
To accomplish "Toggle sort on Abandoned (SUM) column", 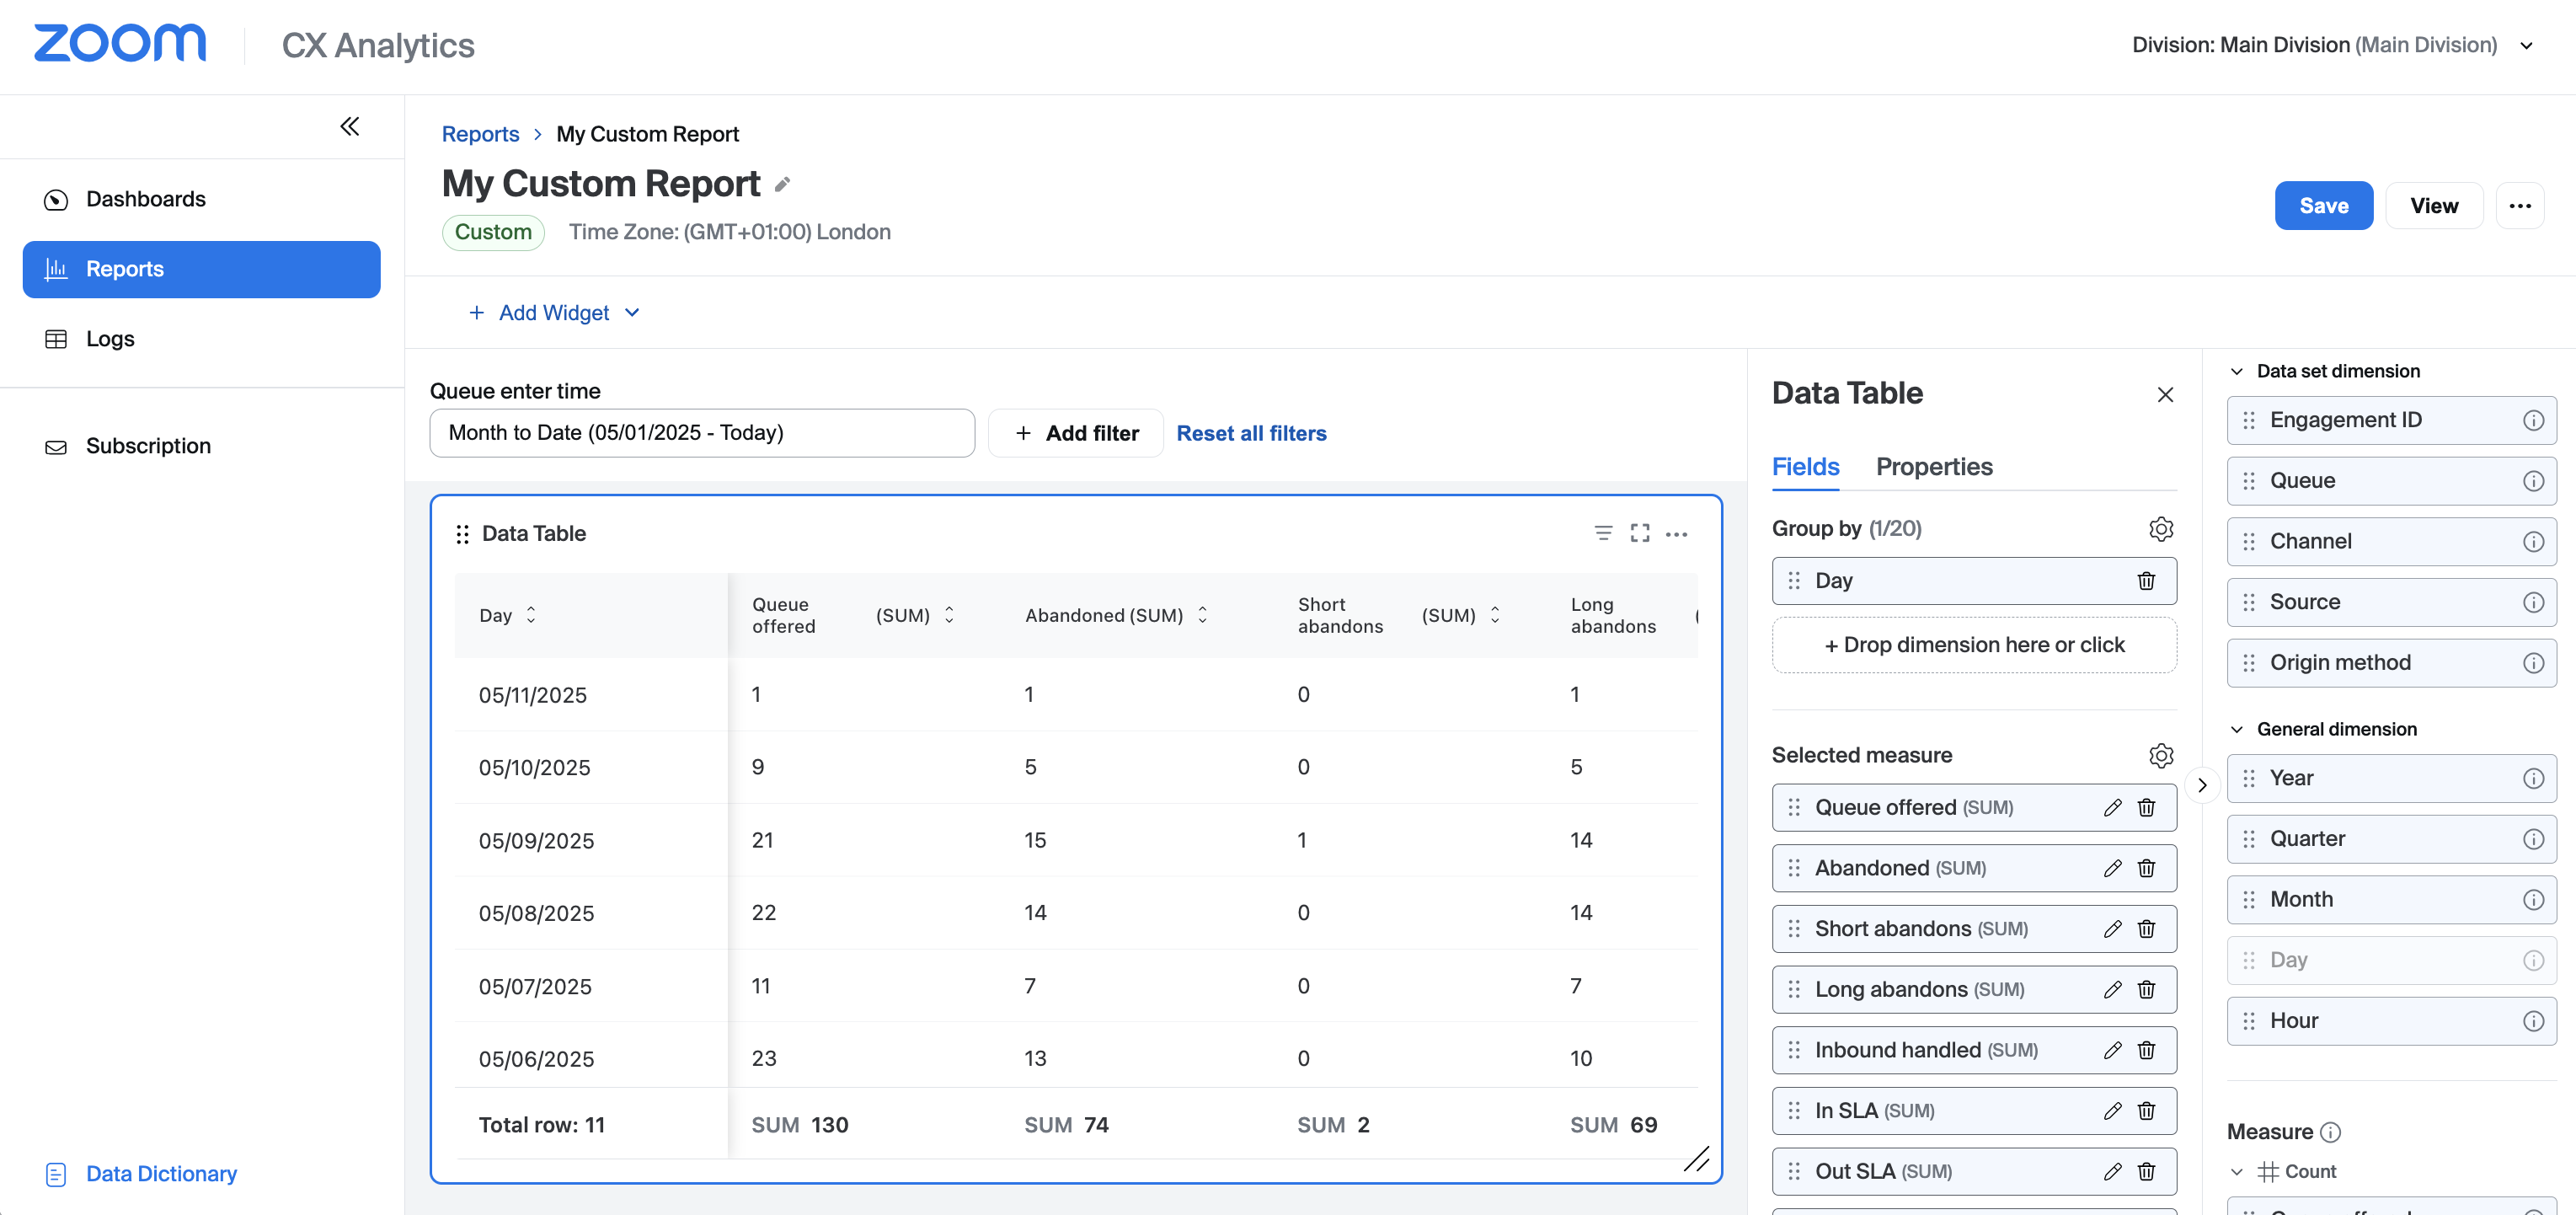I will (x=1202, y=615).
